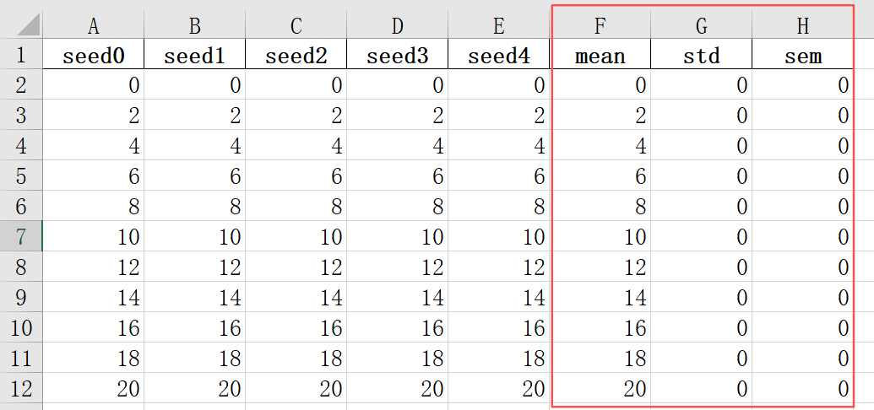Screen dimensions: 874x410
Task: Click column H header
Action: [803, 26]
